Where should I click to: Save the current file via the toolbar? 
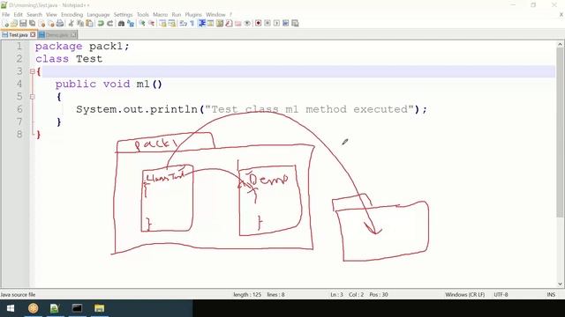23,24
